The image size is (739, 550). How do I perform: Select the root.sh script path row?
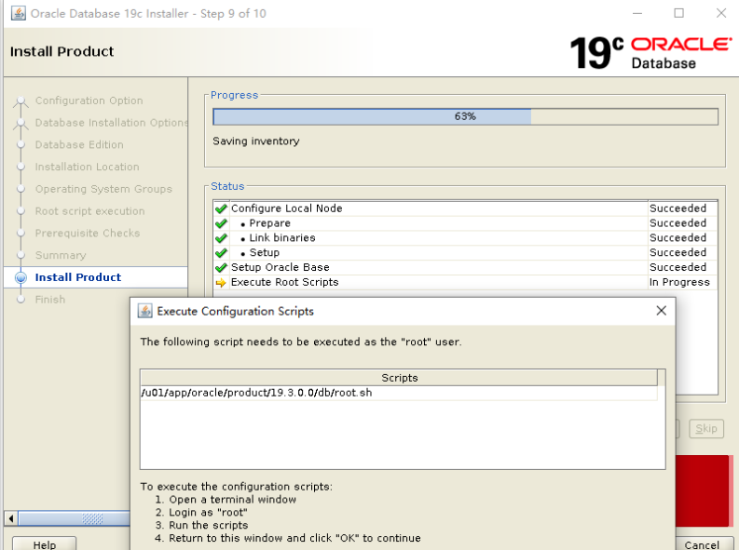click(399, 393)
